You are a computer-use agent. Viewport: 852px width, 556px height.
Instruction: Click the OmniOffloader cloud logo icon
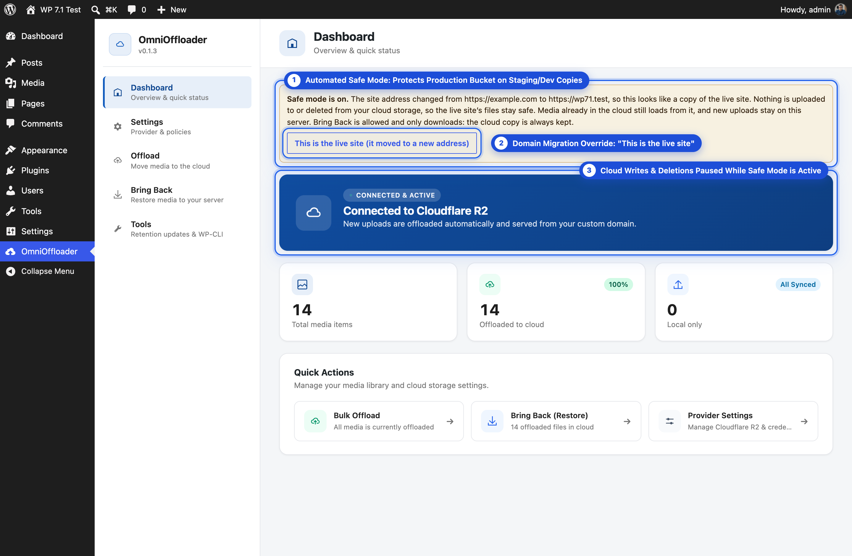click(120, 44)
